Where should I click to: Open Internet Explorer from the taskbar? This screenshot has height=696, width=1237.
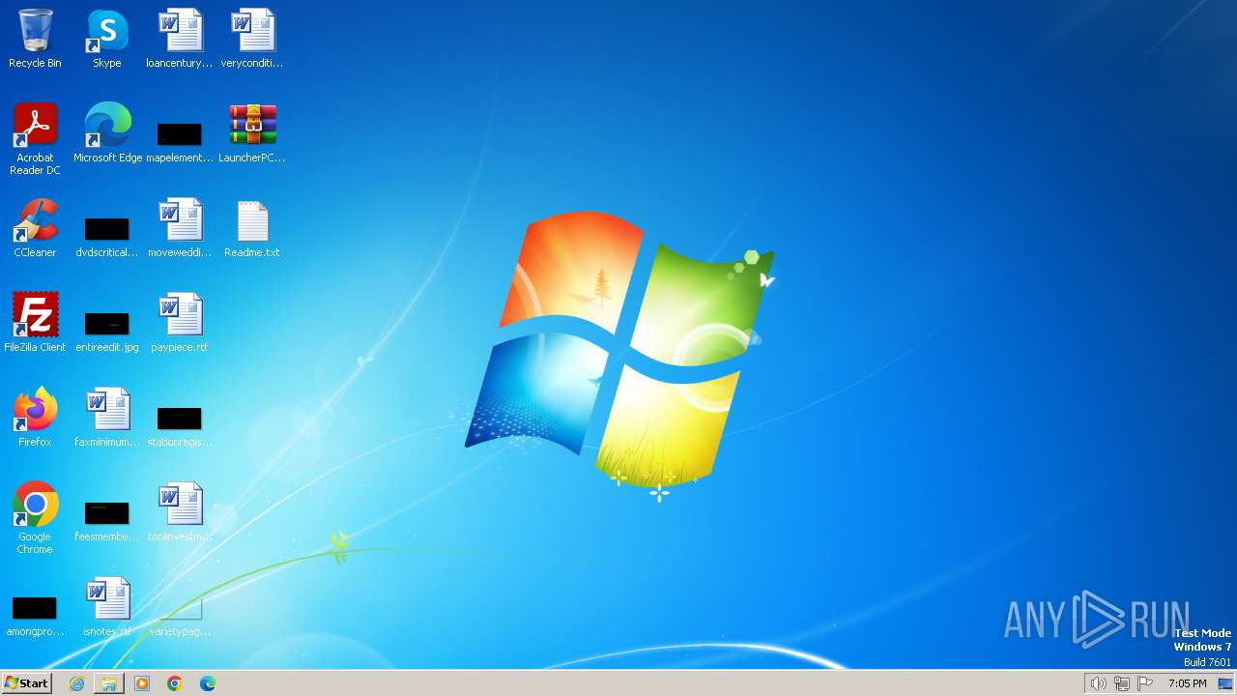(x=76, y=683)
